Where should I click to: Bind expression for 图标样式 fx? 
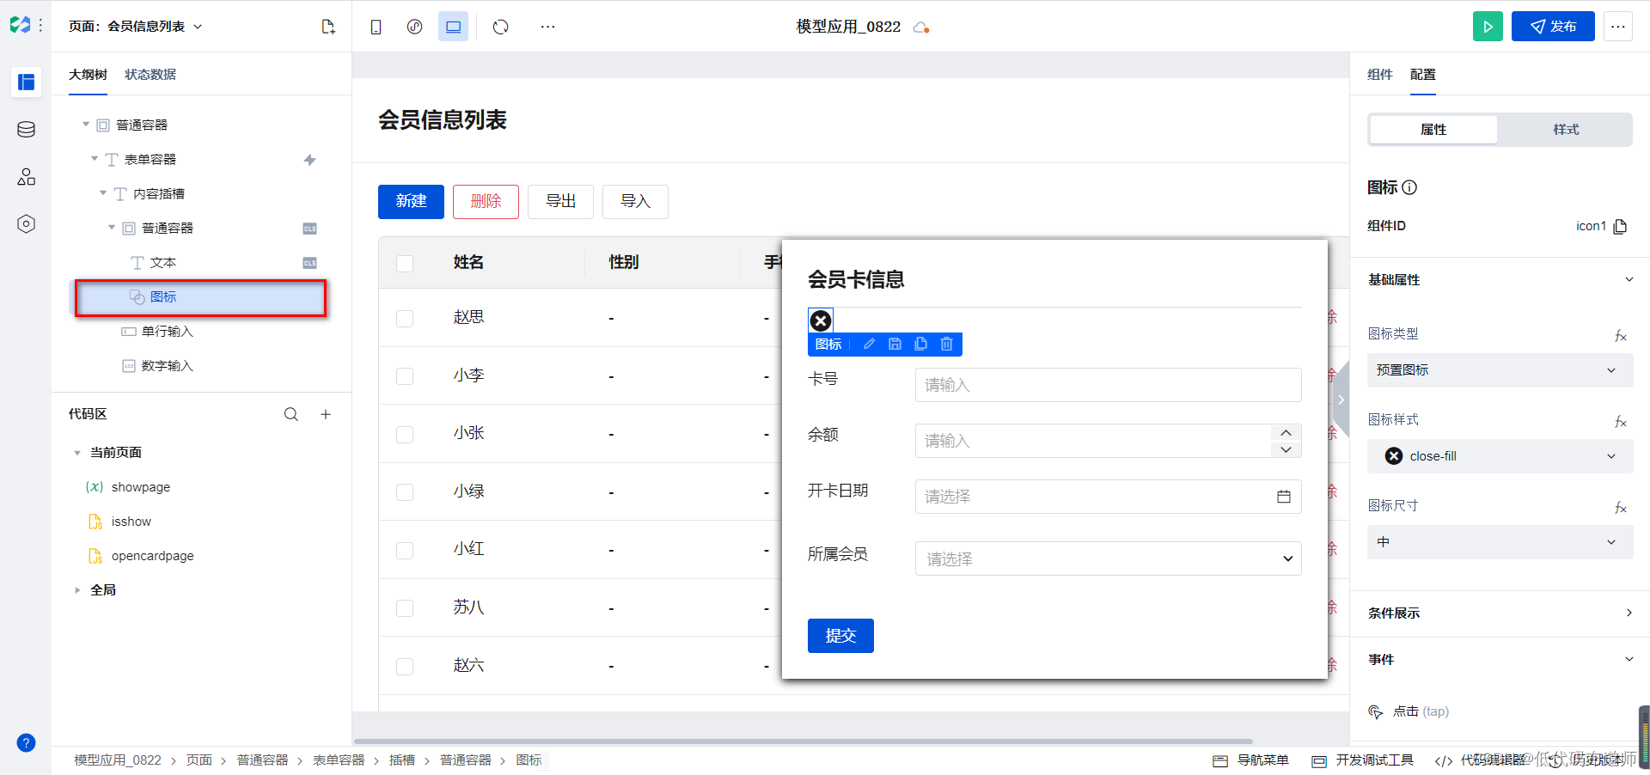(x=1621, y=422)
